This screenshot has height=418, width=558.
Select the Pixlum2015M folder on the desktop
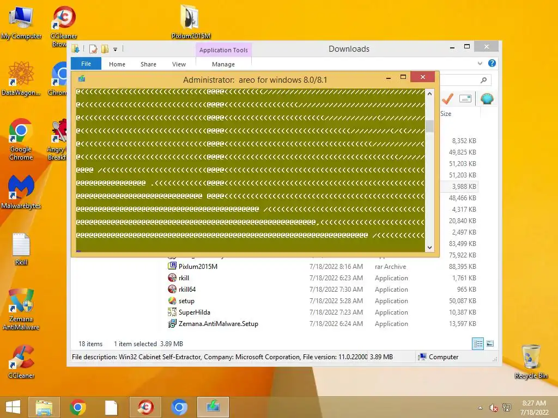pyautogui.click(x=191, y=21)
